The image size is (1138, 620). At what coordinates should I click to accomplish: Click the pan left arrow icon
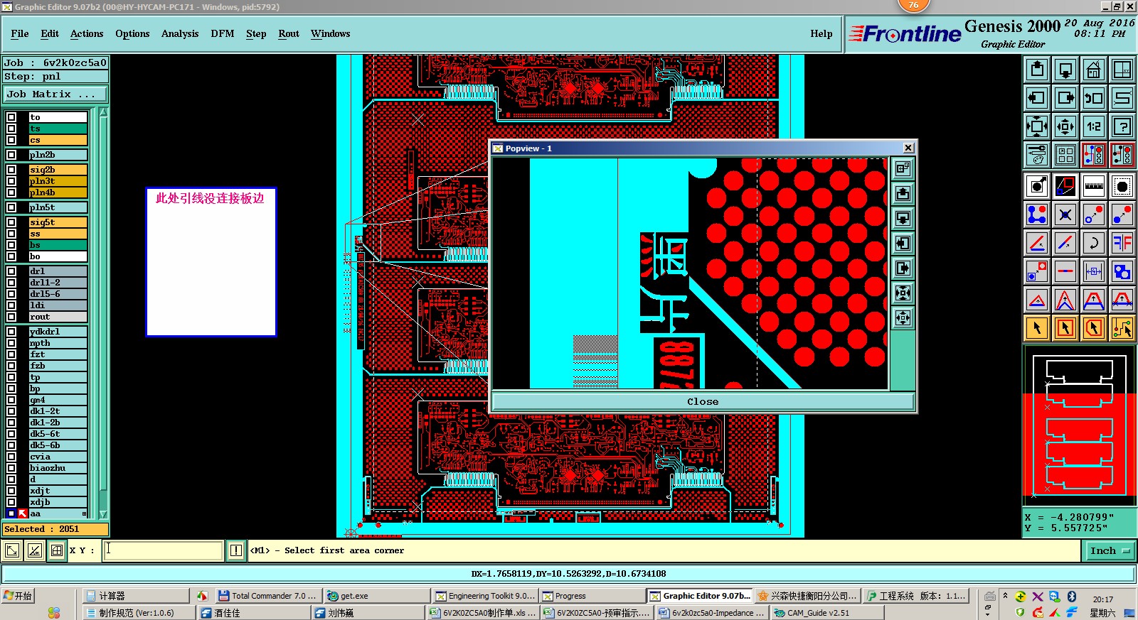[x=1037, y=98]
